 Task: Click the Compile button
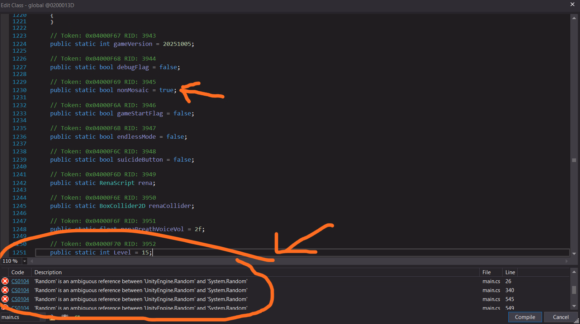525,317
